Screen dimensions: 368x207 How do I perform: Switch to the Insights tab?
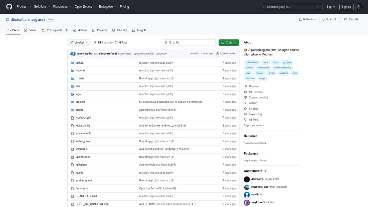pyautogui.click(x=139, y=30)
